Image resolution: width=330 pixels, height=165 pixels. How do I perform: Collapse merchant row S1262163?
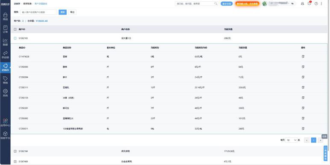tap(15, 38)
